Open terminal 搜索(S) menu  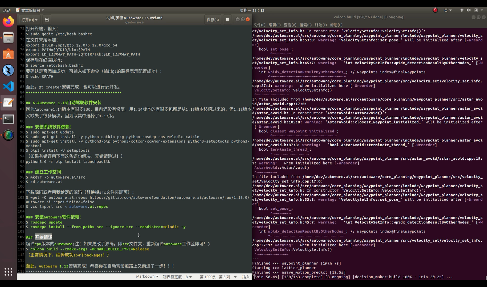305,25
